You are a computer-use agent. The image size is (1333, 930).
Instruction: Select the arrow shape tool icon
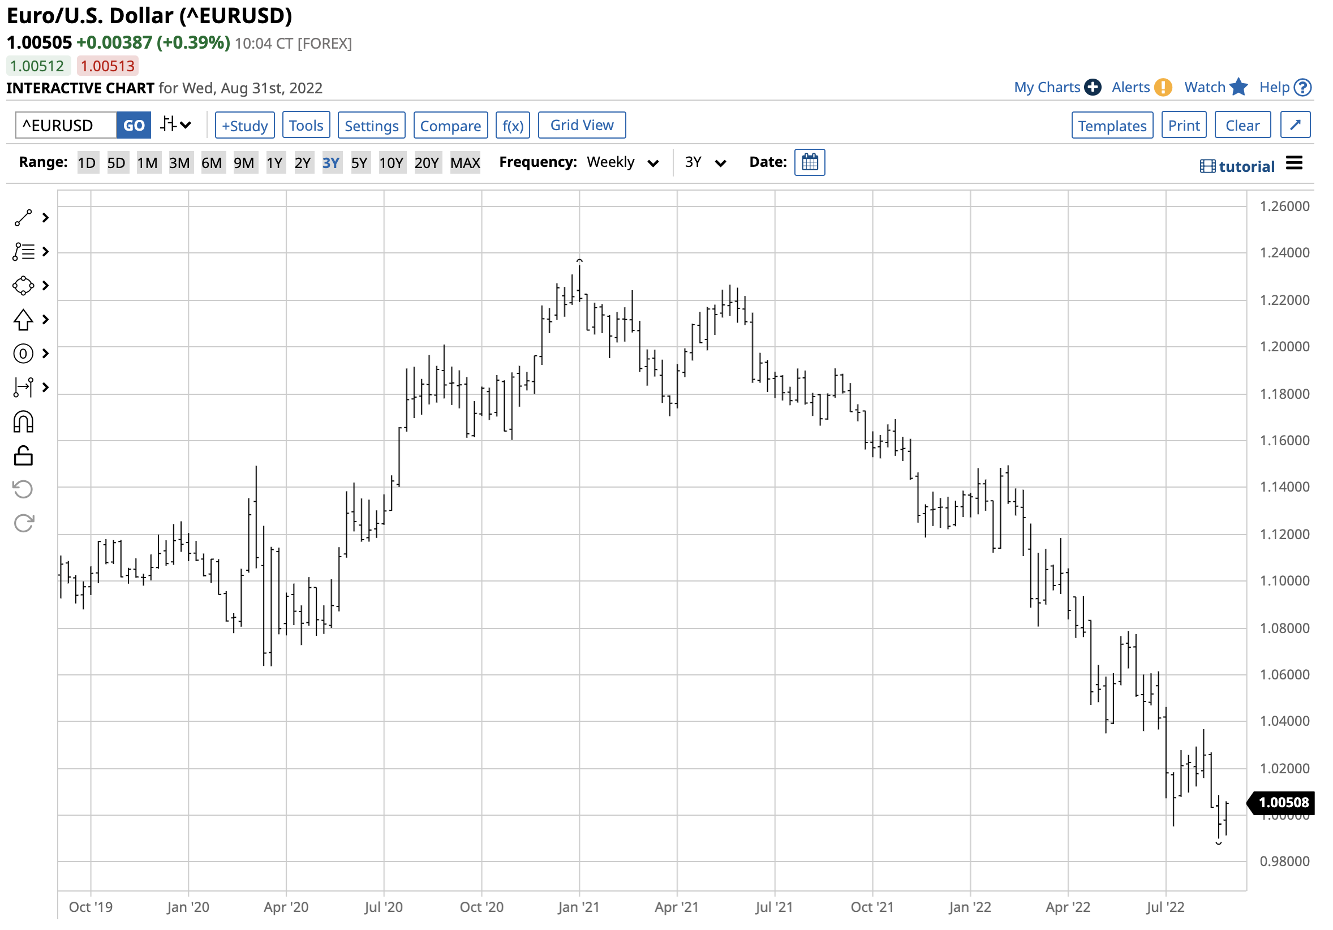pos(23,320)
